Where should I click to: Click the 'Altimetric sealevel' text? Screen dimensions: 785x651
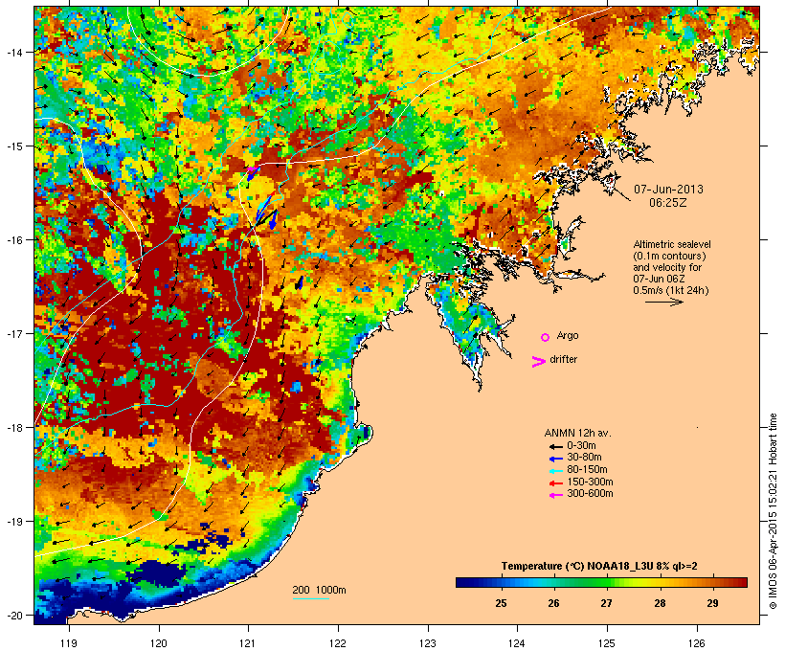tap(672, 244)
